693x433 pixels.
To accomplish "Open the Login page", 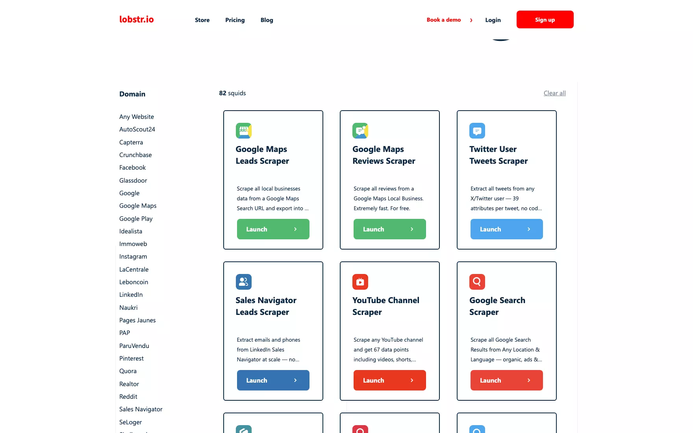I will [493, 20].
